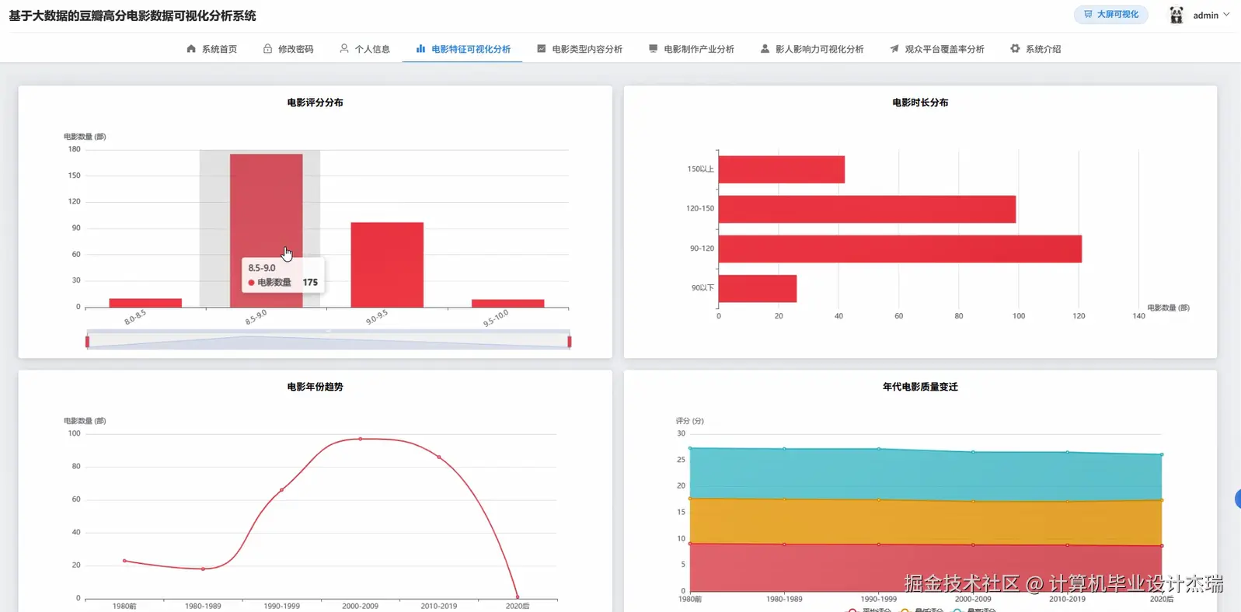Click the left handle of rating zoom slider
Viewport: 1241px width, 612px height.
87,341
